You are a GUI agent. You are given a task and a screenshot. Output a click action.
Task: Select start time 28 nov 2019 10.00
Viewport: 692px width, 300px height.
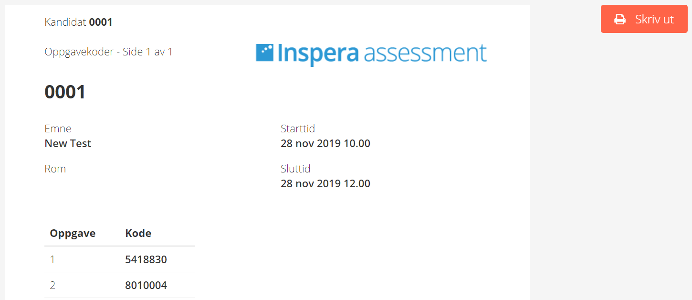point(325,143)
